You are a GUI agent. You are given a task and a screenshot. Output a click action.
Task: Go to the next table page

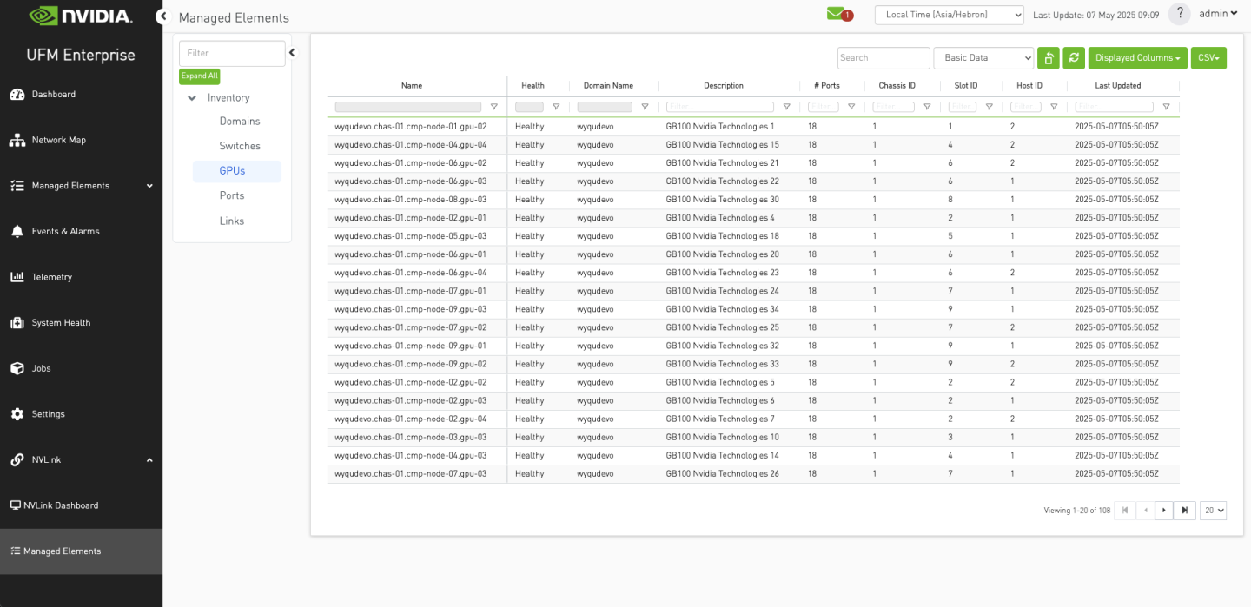coord(1164,511)
